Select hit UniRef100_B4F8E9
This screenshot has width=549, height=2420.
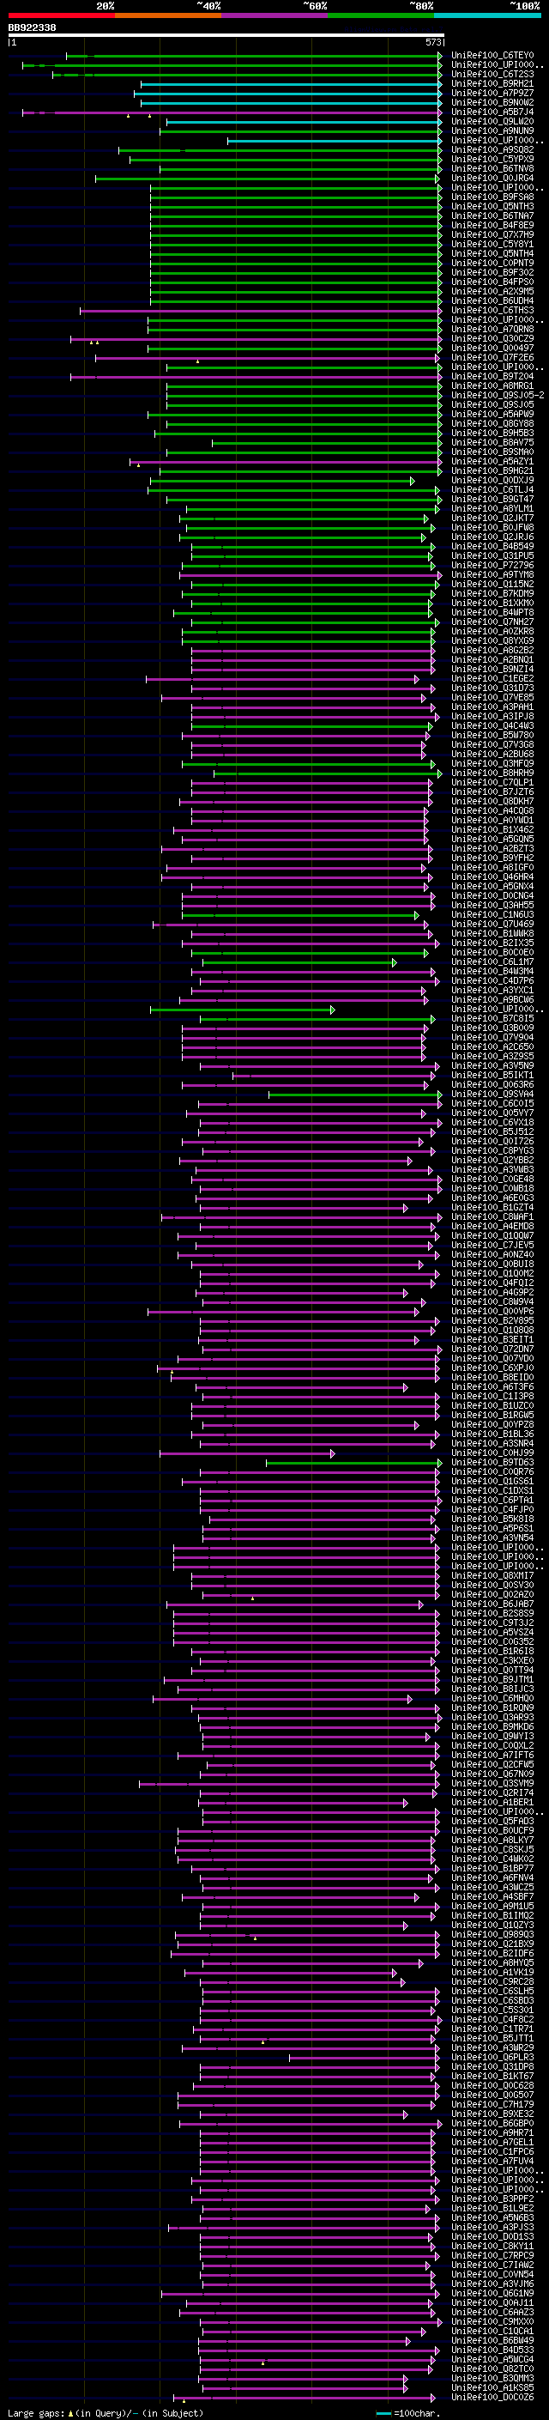(x=492, y=226)
